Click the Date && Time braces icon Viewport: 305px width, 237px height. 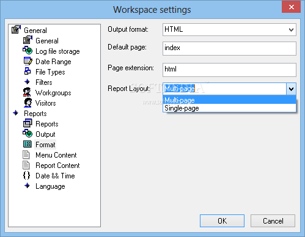pyautogui.click(x=26, y=175)
